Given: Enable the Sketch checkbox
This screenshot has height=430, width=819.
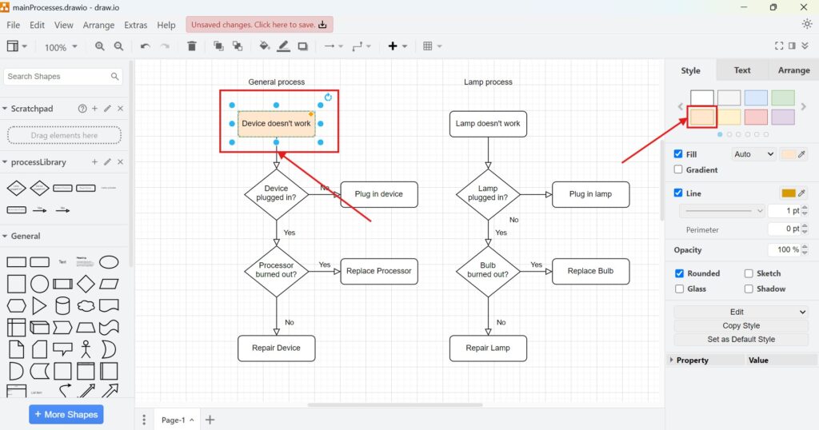Looking at the screenshot, I should click(749, 273).
